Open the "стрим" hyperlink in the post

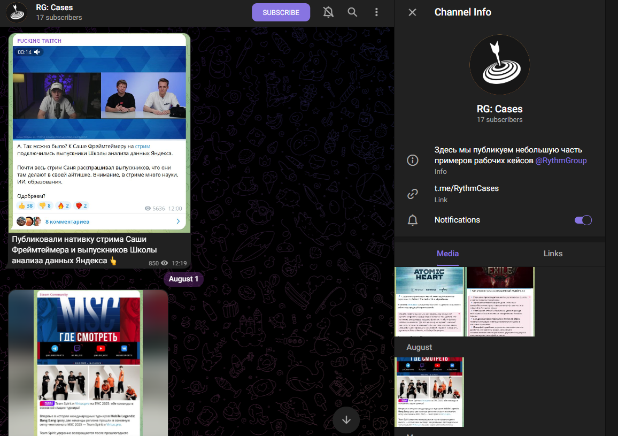pos(142,146)
